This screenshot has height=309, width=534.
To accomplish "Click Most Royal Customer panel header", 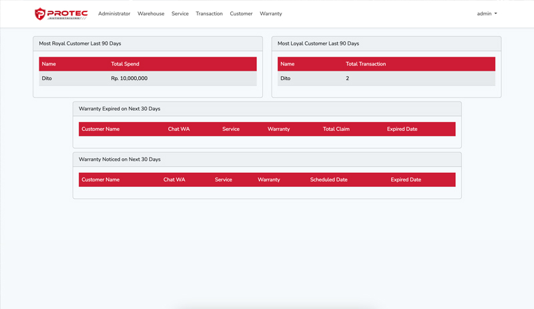I will (80, 43).
